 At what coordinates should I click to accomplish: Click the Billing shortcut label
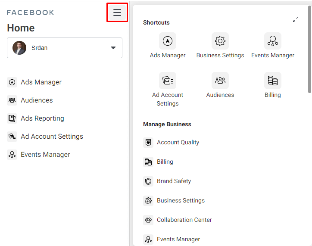point(273,95)
